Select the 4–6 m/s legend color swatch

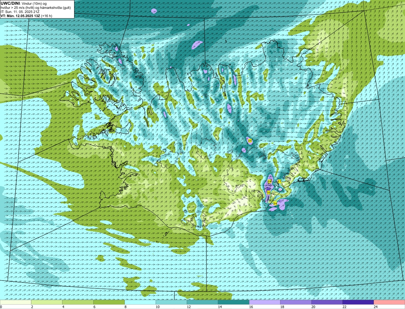coord(78,302)
